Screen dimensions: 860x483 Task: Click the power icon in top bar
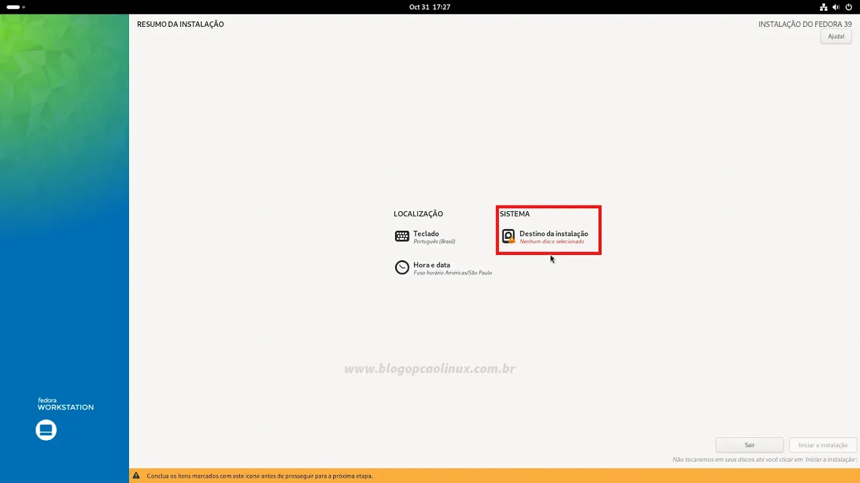click(849, 7)
